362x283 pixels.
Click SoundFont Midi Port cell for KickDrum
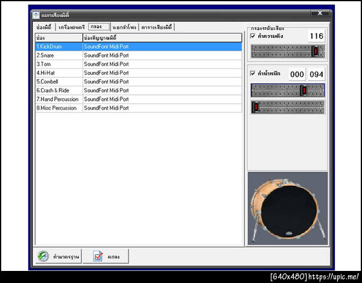(x=162, y=46)
